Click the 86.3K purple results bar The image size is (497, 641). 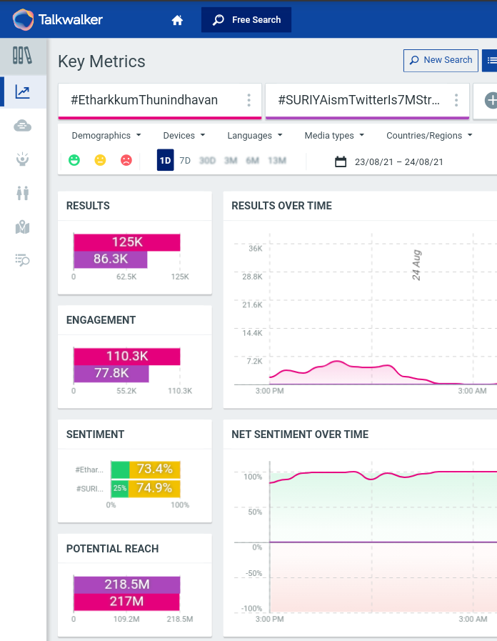pos(110,259)
